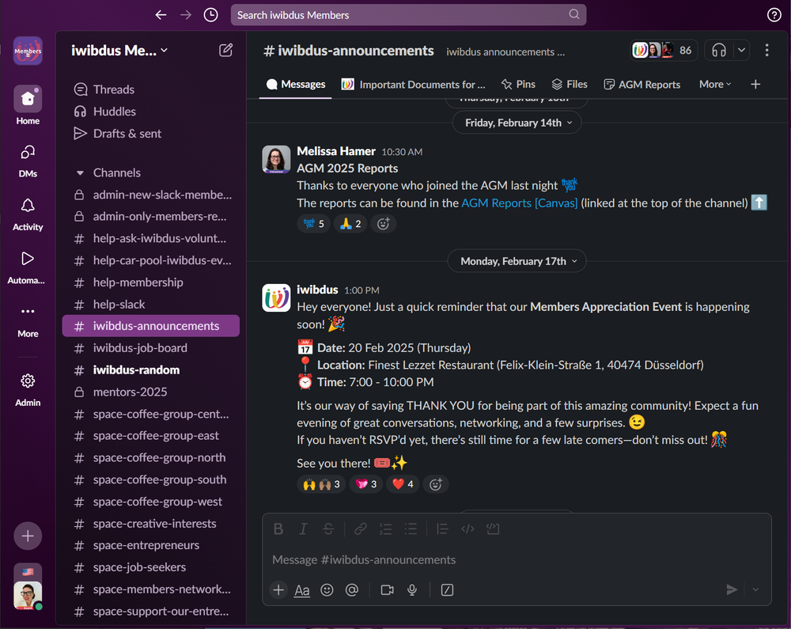This screenshot has height=629, width=791.
Task: Open the Pins tab
Action: click(x=519, y=84)
